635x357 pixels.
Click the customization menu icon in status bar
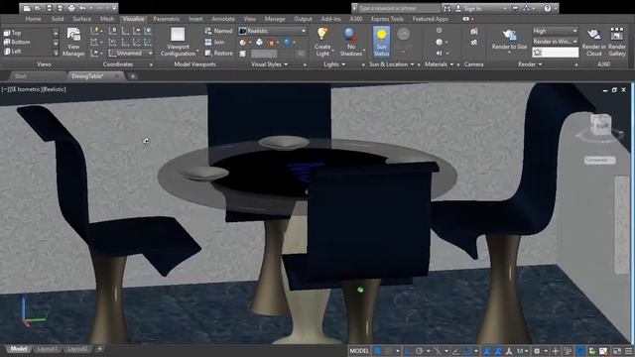(628, 351)
